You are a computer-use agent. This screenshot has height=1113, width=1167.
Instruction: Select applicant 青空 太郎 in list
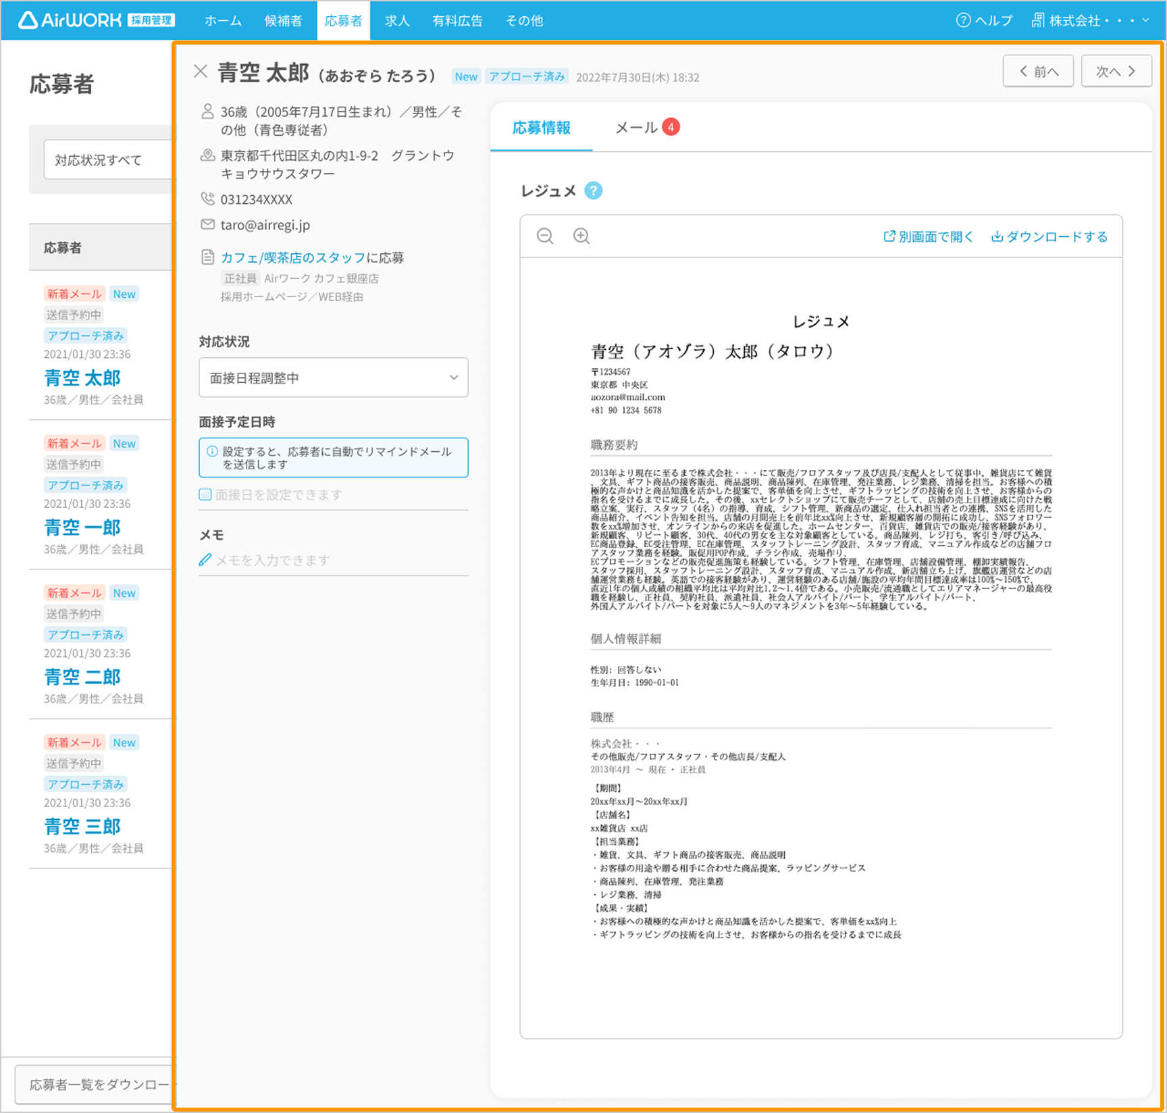[82, 378]
